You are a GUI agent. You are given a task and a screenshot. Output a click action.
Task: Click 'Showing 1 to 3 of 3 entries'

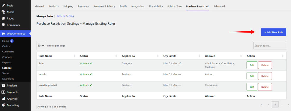coord(51,107)
